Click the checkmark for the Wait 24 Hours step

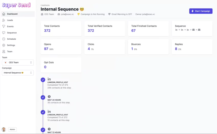coord(43,97)
